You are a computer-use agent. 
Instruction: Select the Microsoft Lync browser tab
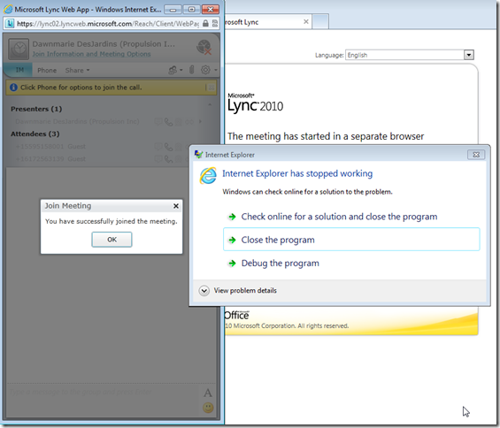tap(267, 22)
